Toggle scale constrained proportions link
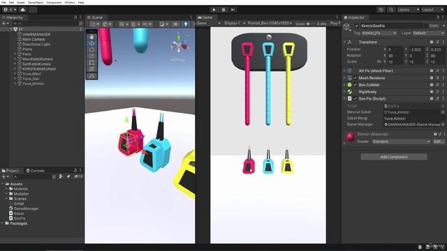The height and width of the screenshot is (251, 447). click(379, 61)
